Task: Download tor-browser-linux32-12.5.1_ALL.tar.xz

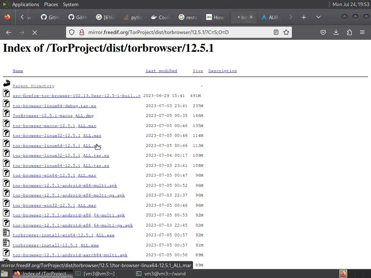Action: point(61,155)
